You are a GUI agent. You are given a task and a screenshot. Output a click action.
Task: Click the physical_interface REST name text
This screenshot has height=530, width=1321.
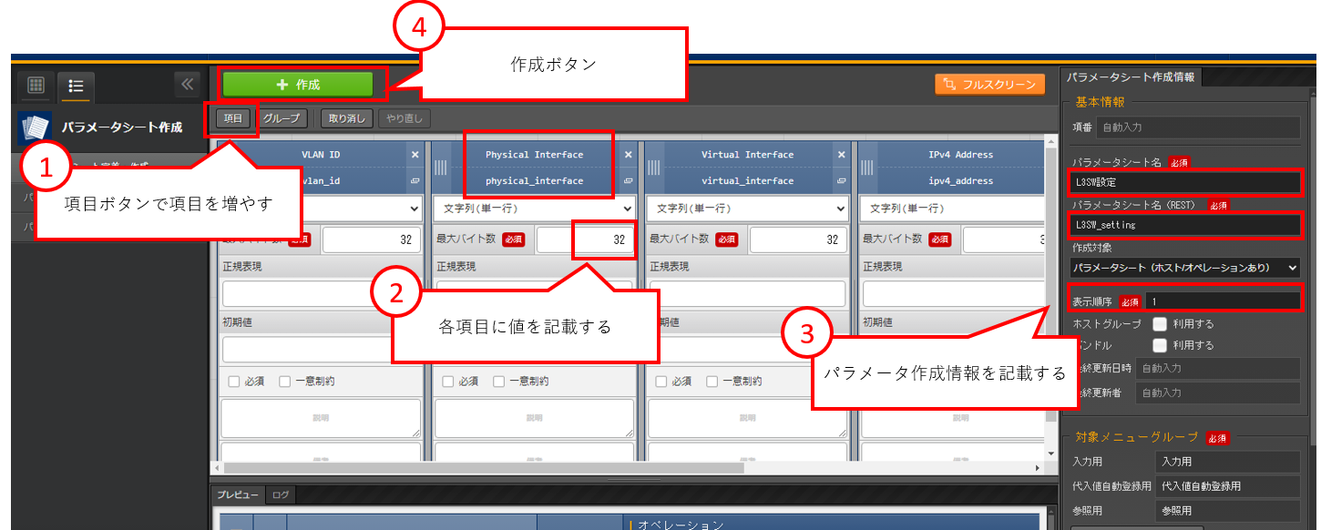tap(534, 181)
